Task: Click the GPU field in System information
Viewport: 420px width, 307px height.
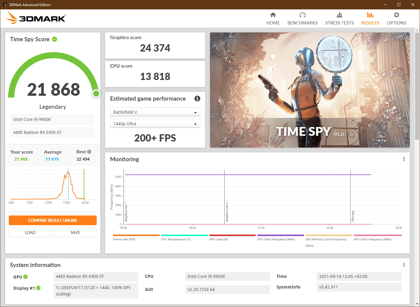Action: point(96,277)
